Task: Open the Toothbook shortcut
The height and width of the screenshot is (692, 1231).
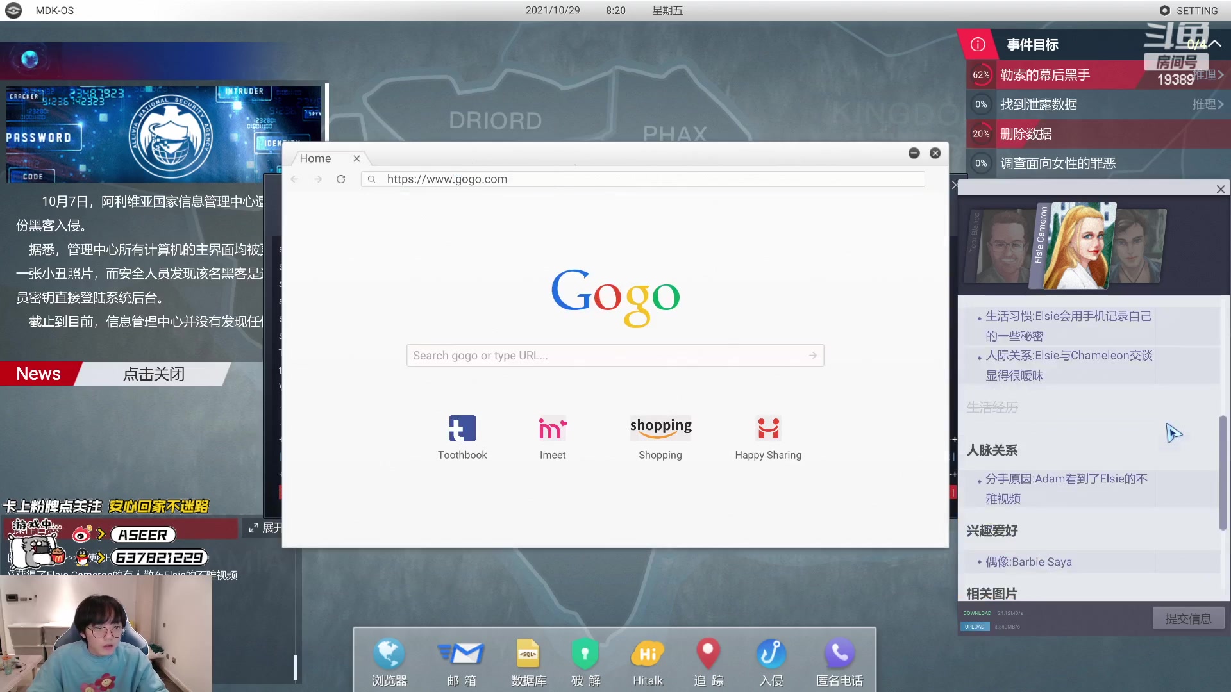Action: click(462, 429)
